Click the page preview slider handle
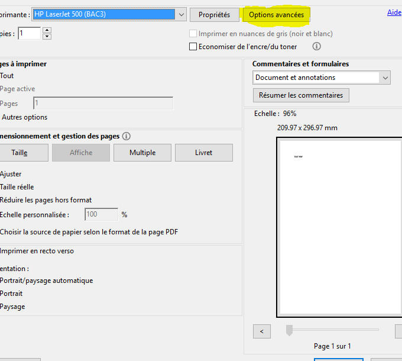 click(x=289, y=330)
